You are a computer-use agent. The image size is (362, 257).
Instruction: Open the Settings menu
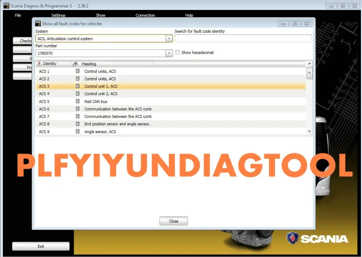click(x=58, y=15)
